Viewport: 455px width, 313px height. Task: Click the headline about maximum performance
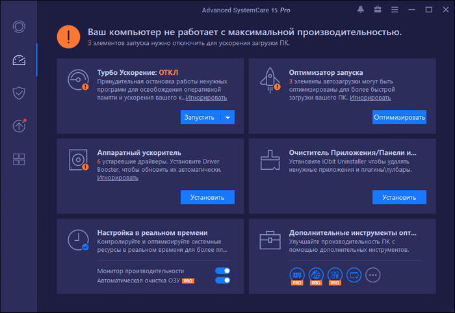(x=244, y=32)
